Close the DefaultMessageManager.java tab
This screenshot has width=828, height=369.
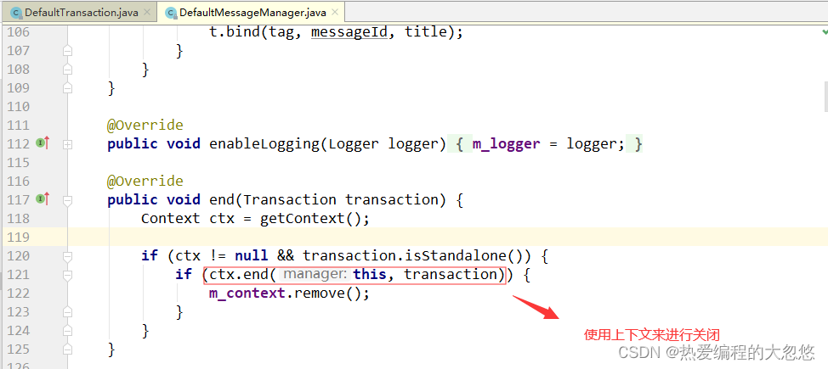(335, 12)
